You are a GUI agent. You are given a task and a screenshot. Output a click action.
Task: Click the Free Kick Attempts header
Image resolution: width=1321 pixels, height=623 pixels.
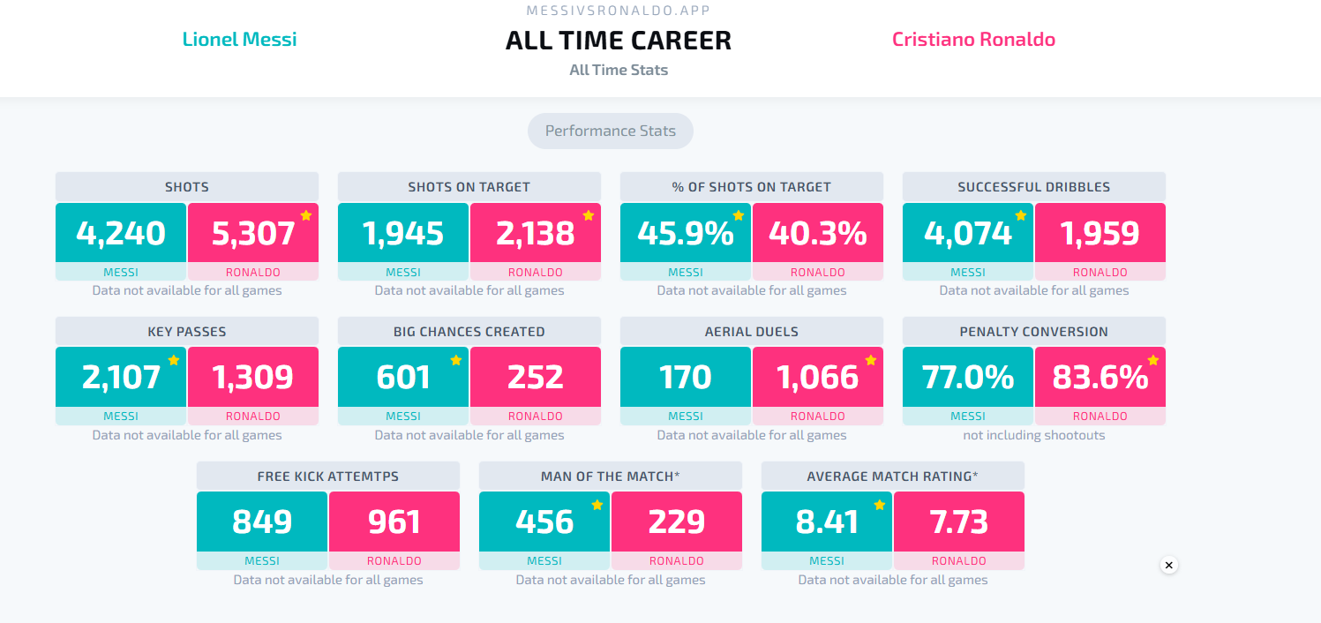click(x=328, y=477)
